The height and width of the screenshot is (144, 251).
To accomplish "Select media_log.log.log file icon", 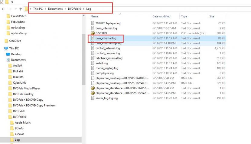I will coord(93,68).
